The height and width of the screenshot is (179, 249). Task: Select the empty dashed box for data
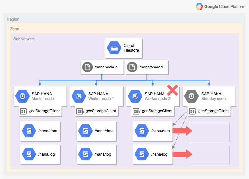point(210,132)
